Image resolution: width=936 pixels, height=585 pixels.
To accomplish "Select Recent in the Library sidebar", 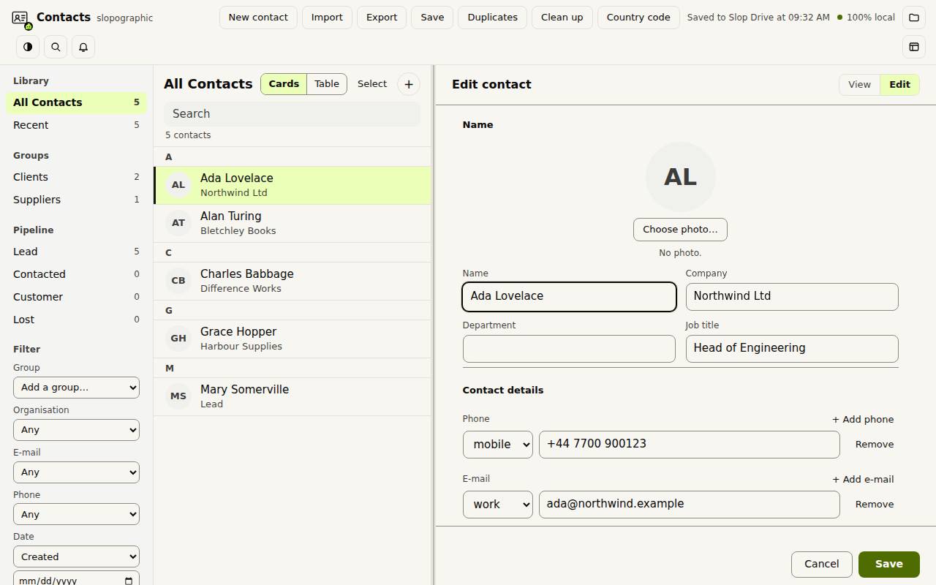I will click(76, 125).
